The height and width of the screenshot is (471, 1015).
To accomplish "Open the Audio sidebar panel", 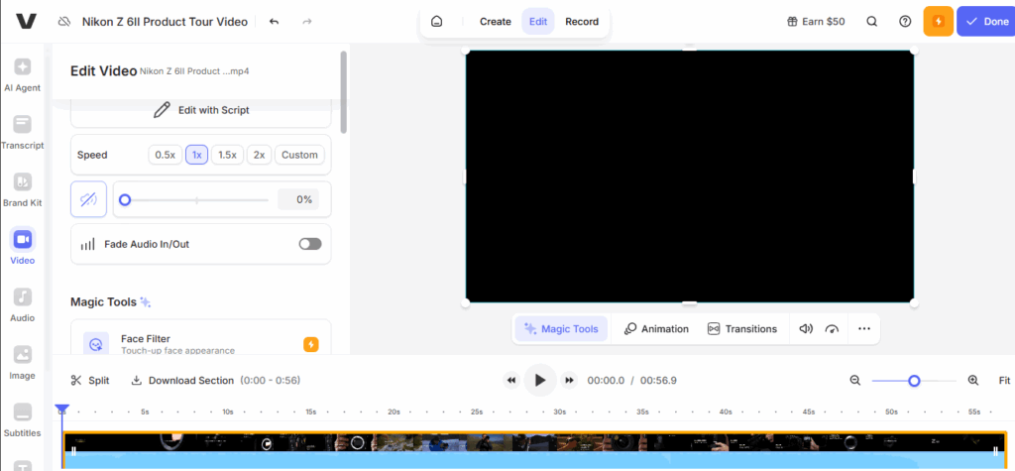I will click(23, 304).
